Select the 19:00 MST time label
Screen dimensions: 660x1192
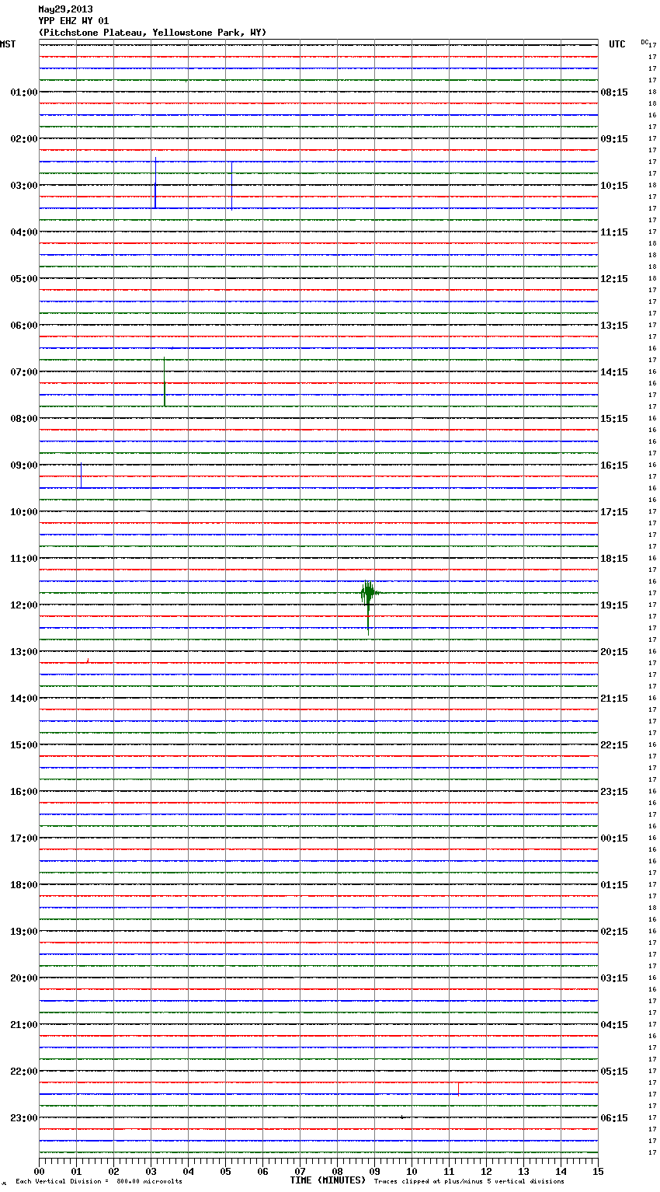(x=24, y=932)
